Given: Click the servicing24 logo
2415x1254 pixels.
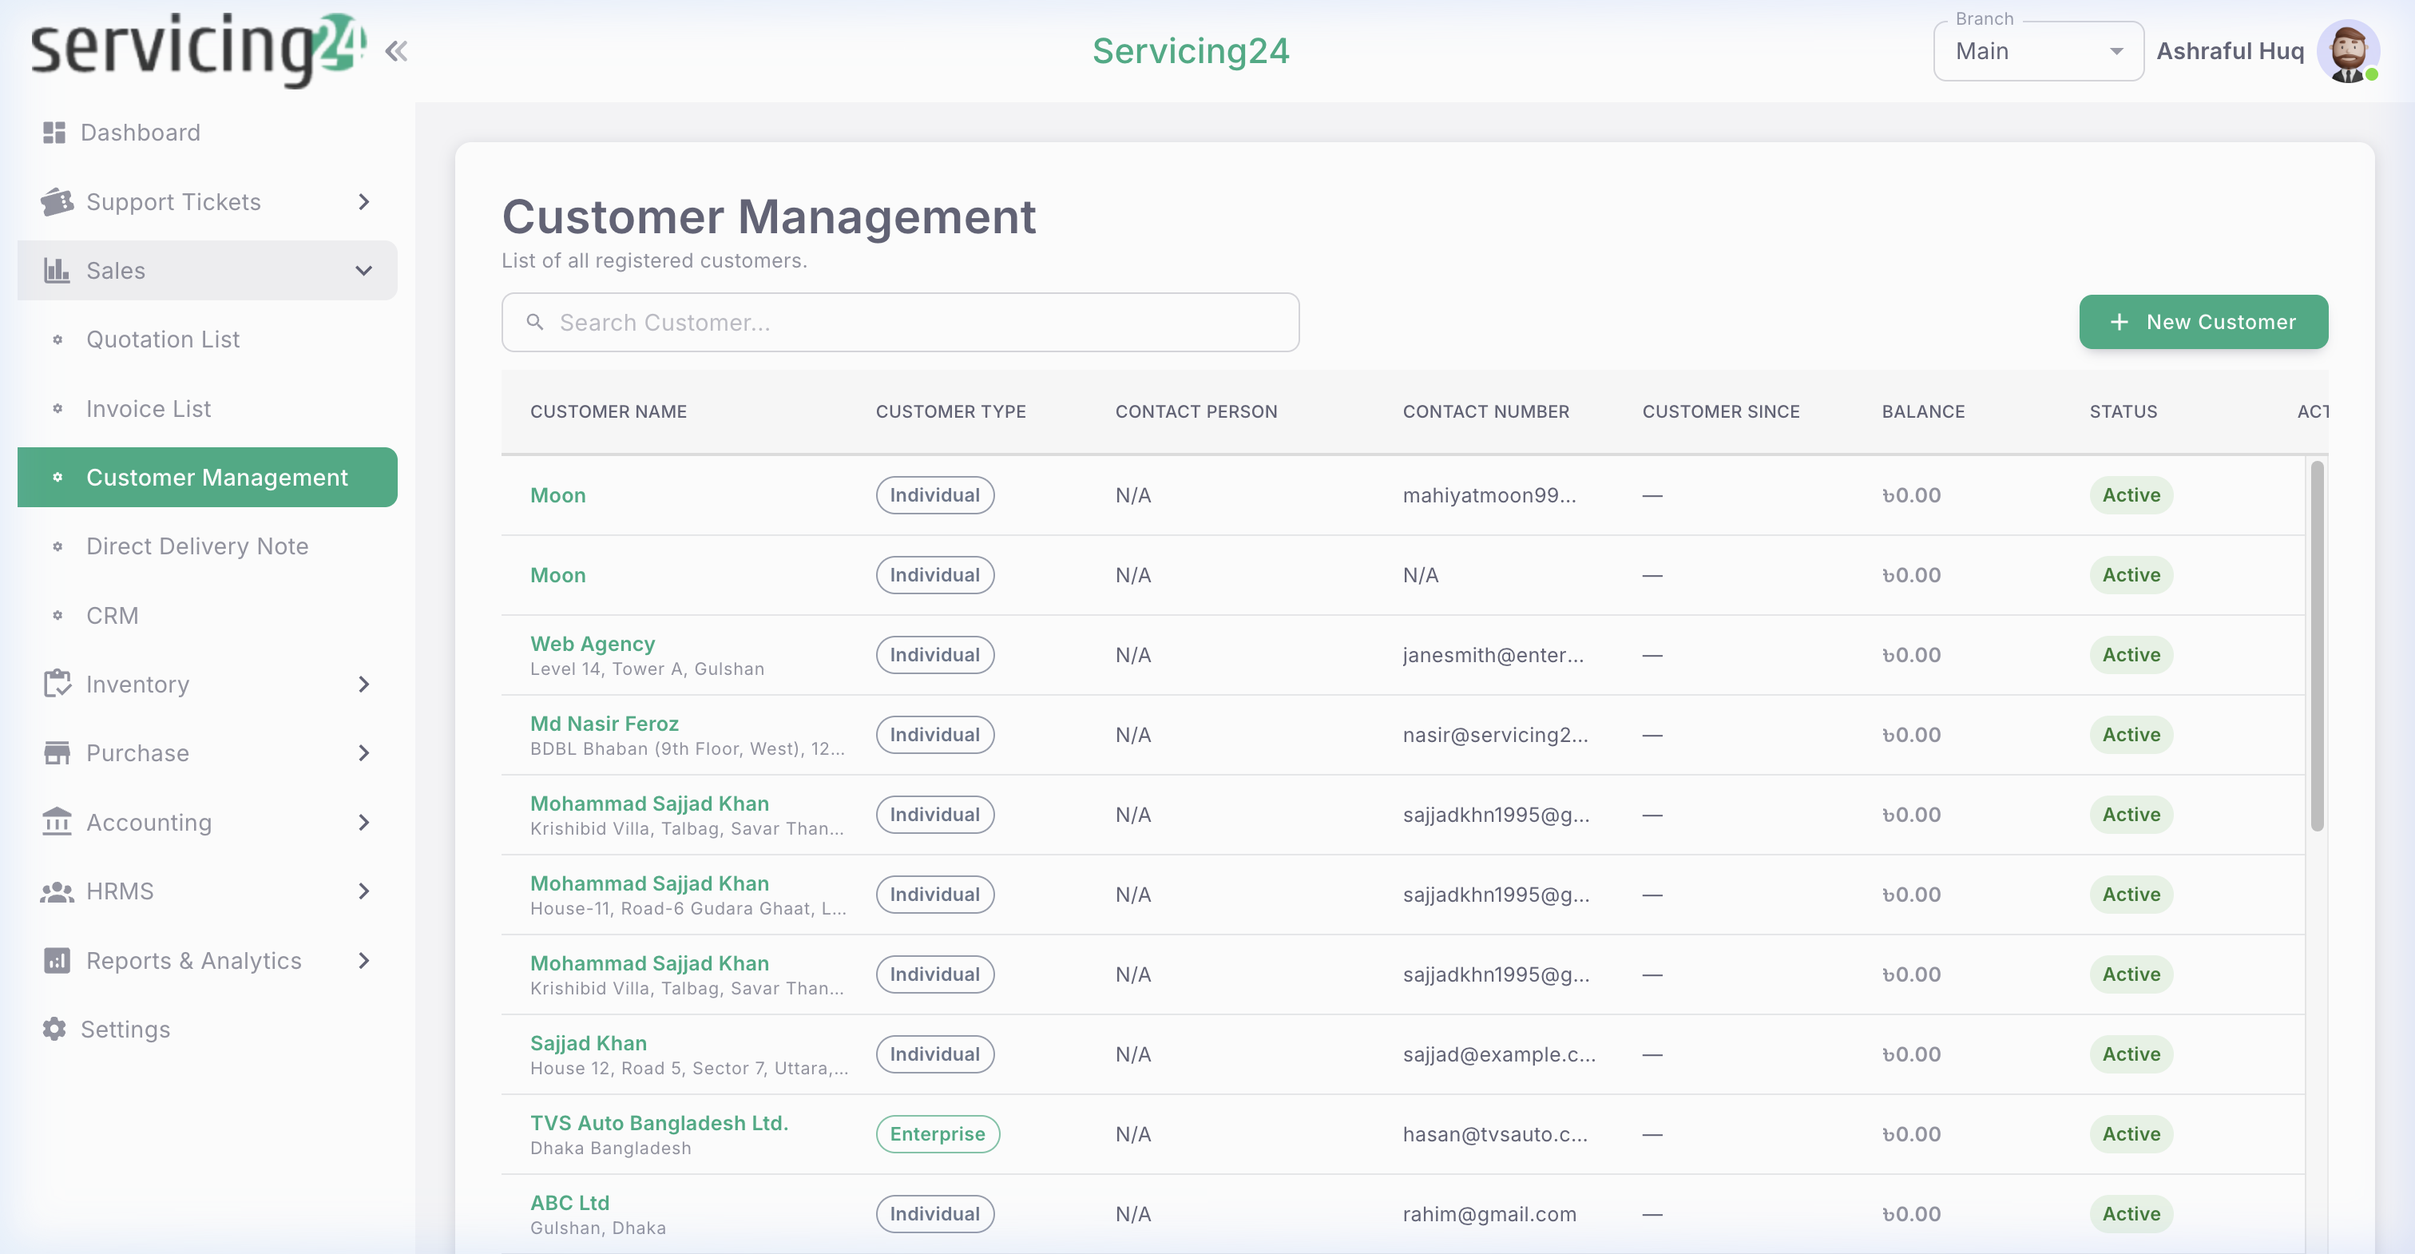Looking at the screenshot, I should point(198,49).
